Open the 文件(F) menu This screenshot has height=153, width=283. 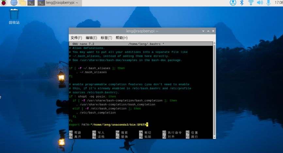[x=76, y=38]
